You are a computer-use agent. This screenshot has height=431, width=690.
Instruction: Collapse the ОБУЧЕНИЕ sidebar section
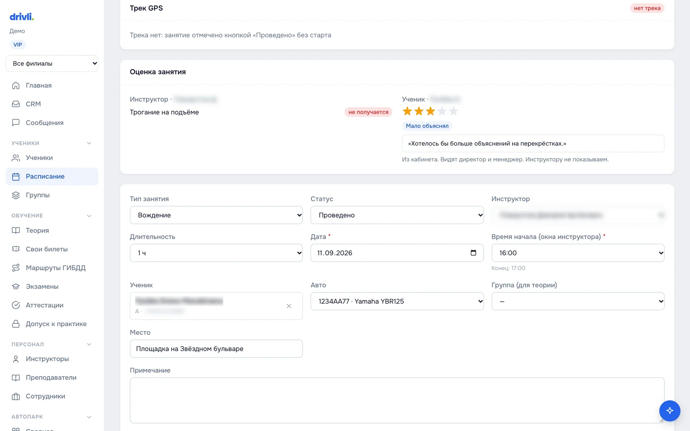(89, 216)
